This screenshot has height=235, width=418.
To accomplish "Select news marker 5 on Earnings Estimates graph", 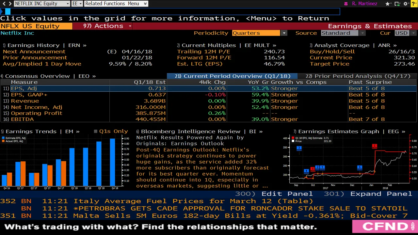I will click(x=360, y=167).
